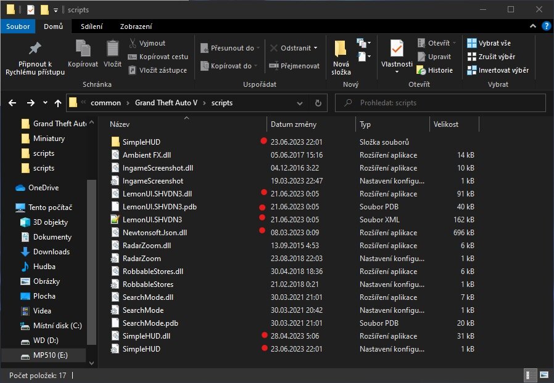Click the Kopírovat icon in the ribbon
Viewport: 554px width, 383px height.
pyautogui.click(x=83, y=49)
